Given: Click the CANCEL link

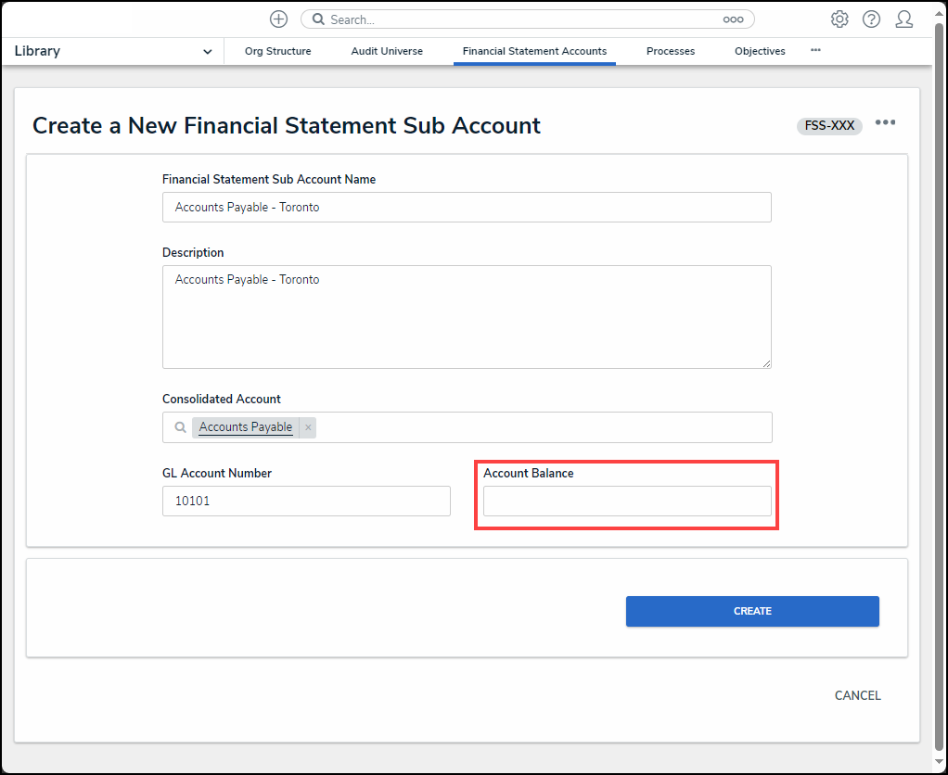Looking at the screenshot, I should [857, 695].
